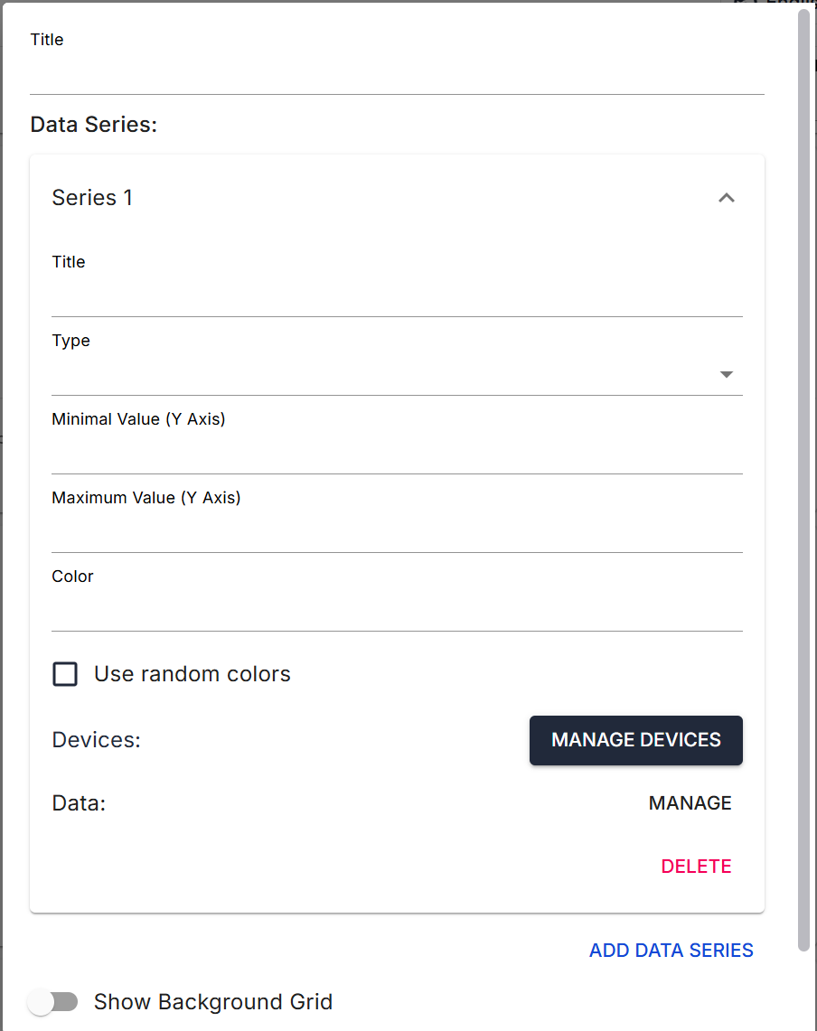This screenshot has width=817, height=1031.
Task: Open the Color field picker
Action: click(397, 611)
